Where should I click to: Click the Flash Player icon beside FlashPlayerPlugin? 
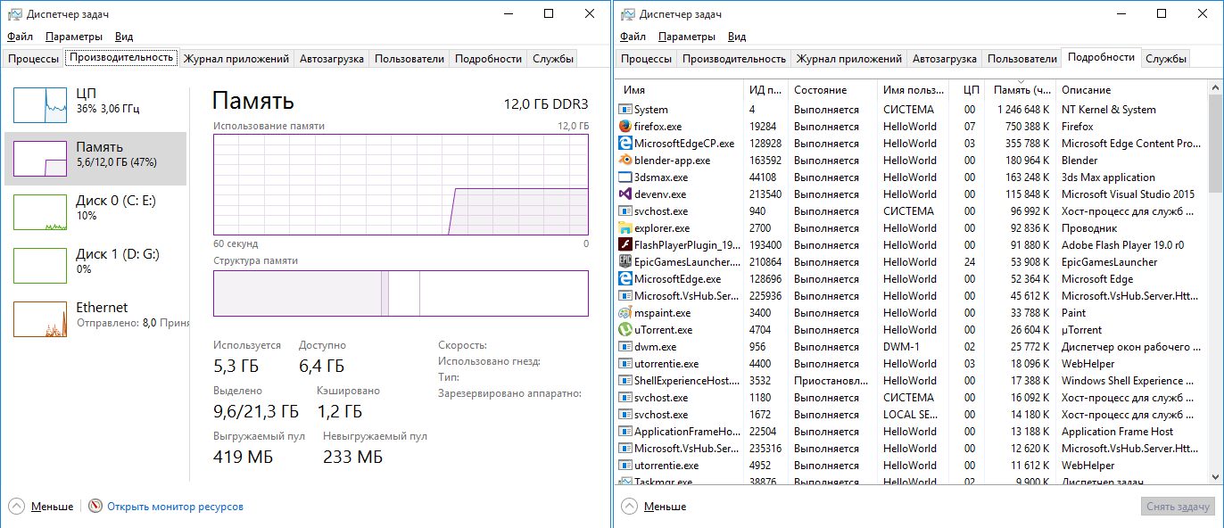[x=624, y=245]
